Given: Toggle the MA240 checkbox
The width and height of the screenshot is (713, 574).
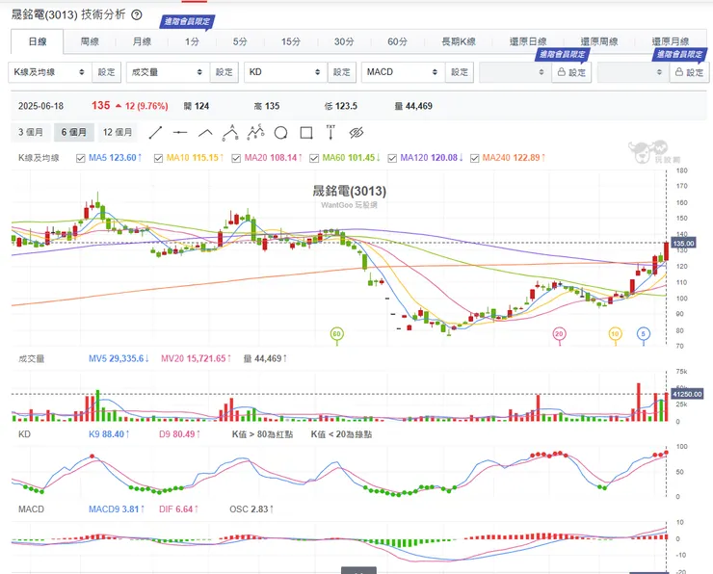Looking at the screenshot, I should point(474,158).
